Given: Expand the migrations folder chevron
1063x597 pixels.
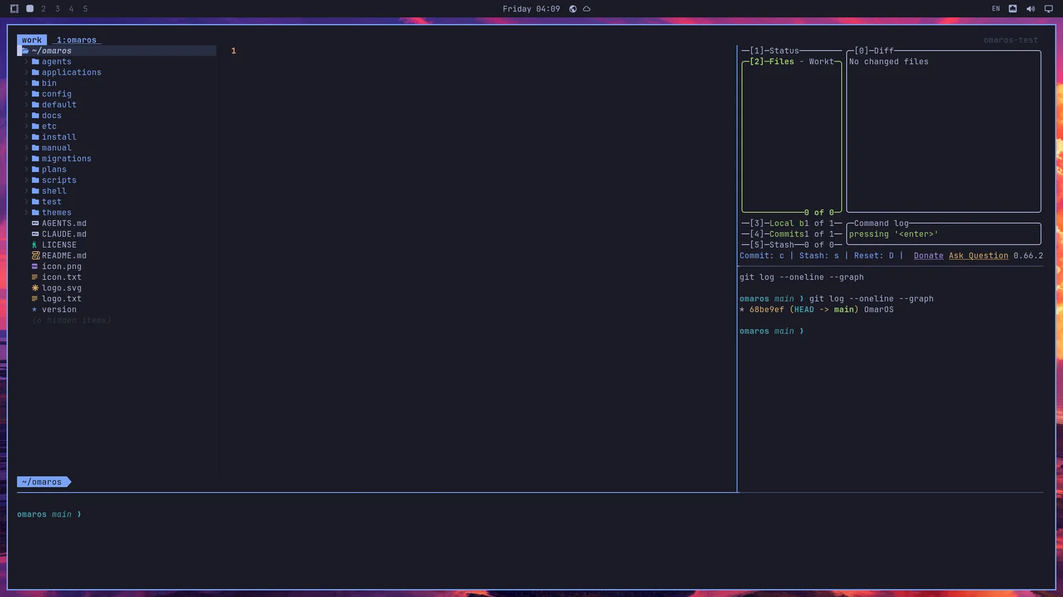Looking at the screenshot, I should [x=27, y=159].
